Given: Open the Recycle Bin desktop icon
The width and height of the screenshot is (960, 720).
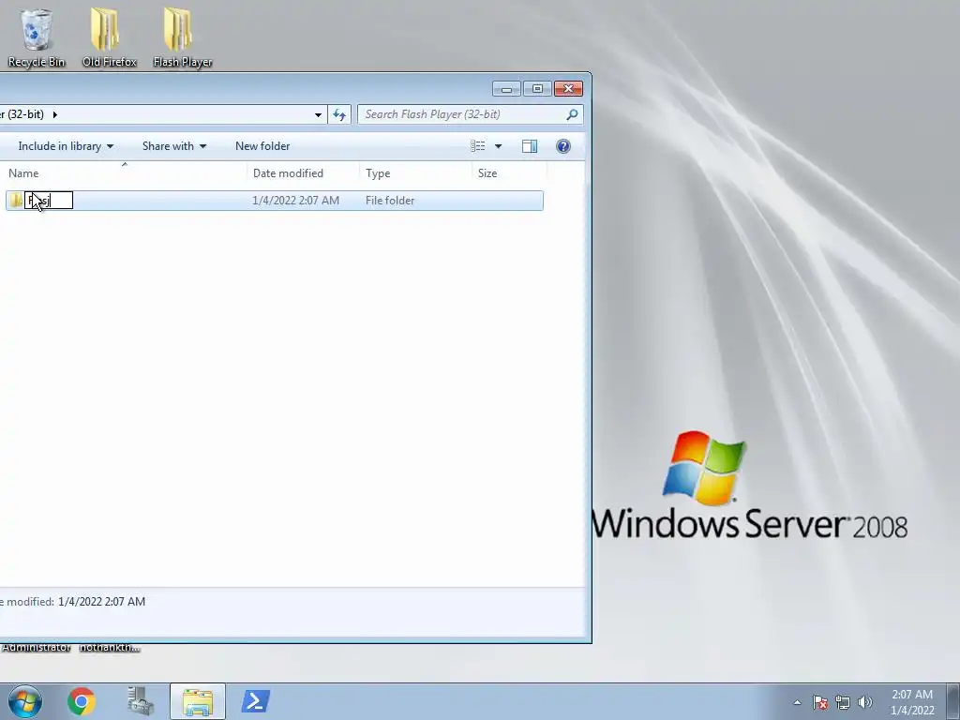Looking at the screenshot, I should pyautogui.click(x=37, y=37).
